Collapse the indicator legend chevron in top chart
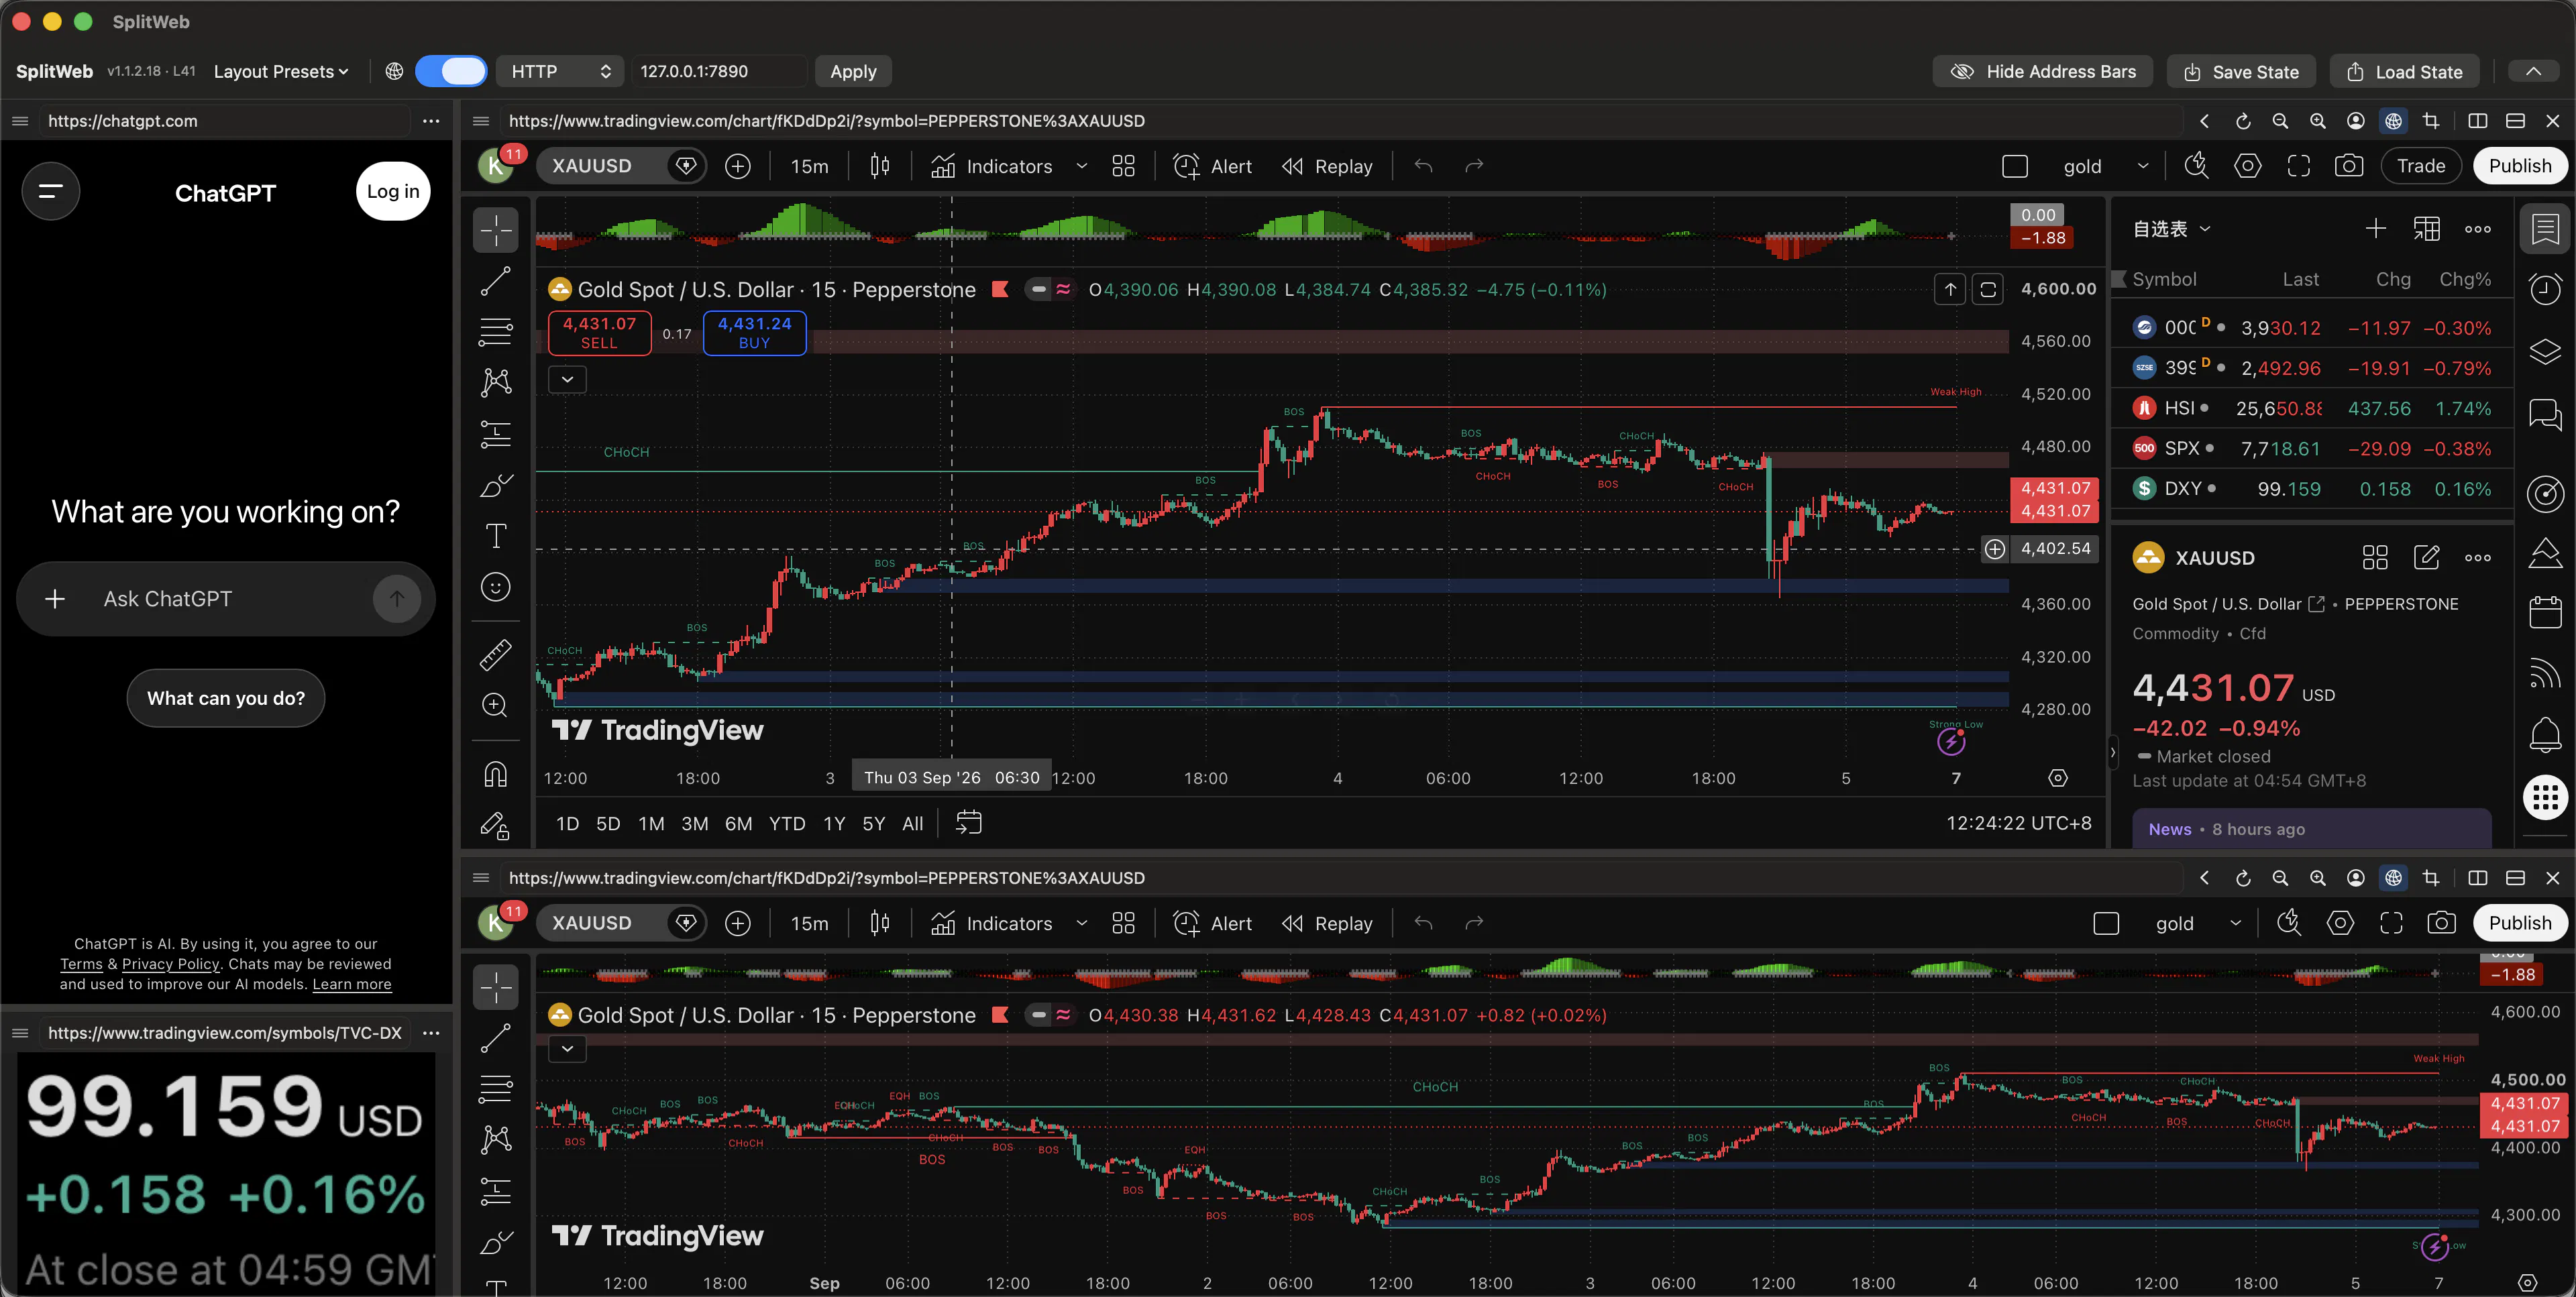The image size is (2576, 1297). click(x=567, y=379)
